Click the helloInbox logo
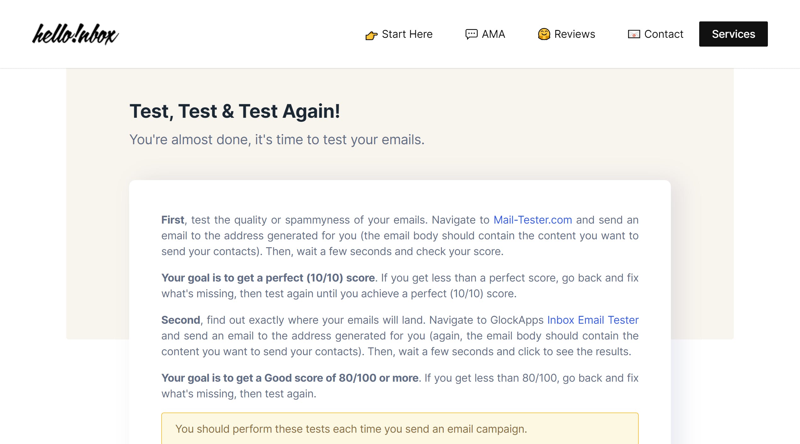Screen dimensions: 800x444 pyautogui.click(x=75, y=34)
